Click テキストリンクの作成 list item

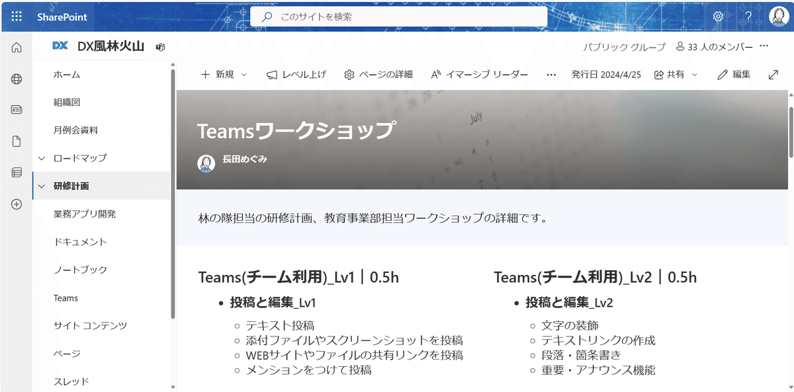pos(598,340)
